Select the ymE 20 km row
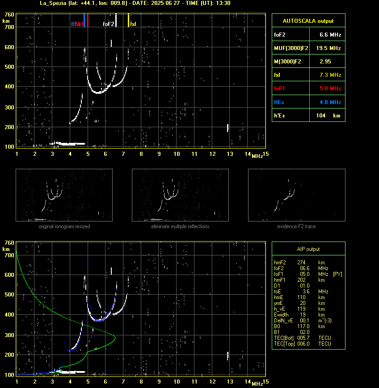The image size is (379, 388). tap(299, 303)
